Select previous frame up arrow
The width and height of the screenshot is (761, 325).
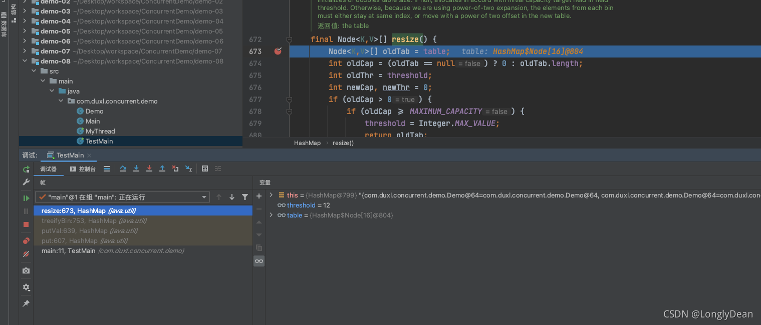(x=219, y=197)
